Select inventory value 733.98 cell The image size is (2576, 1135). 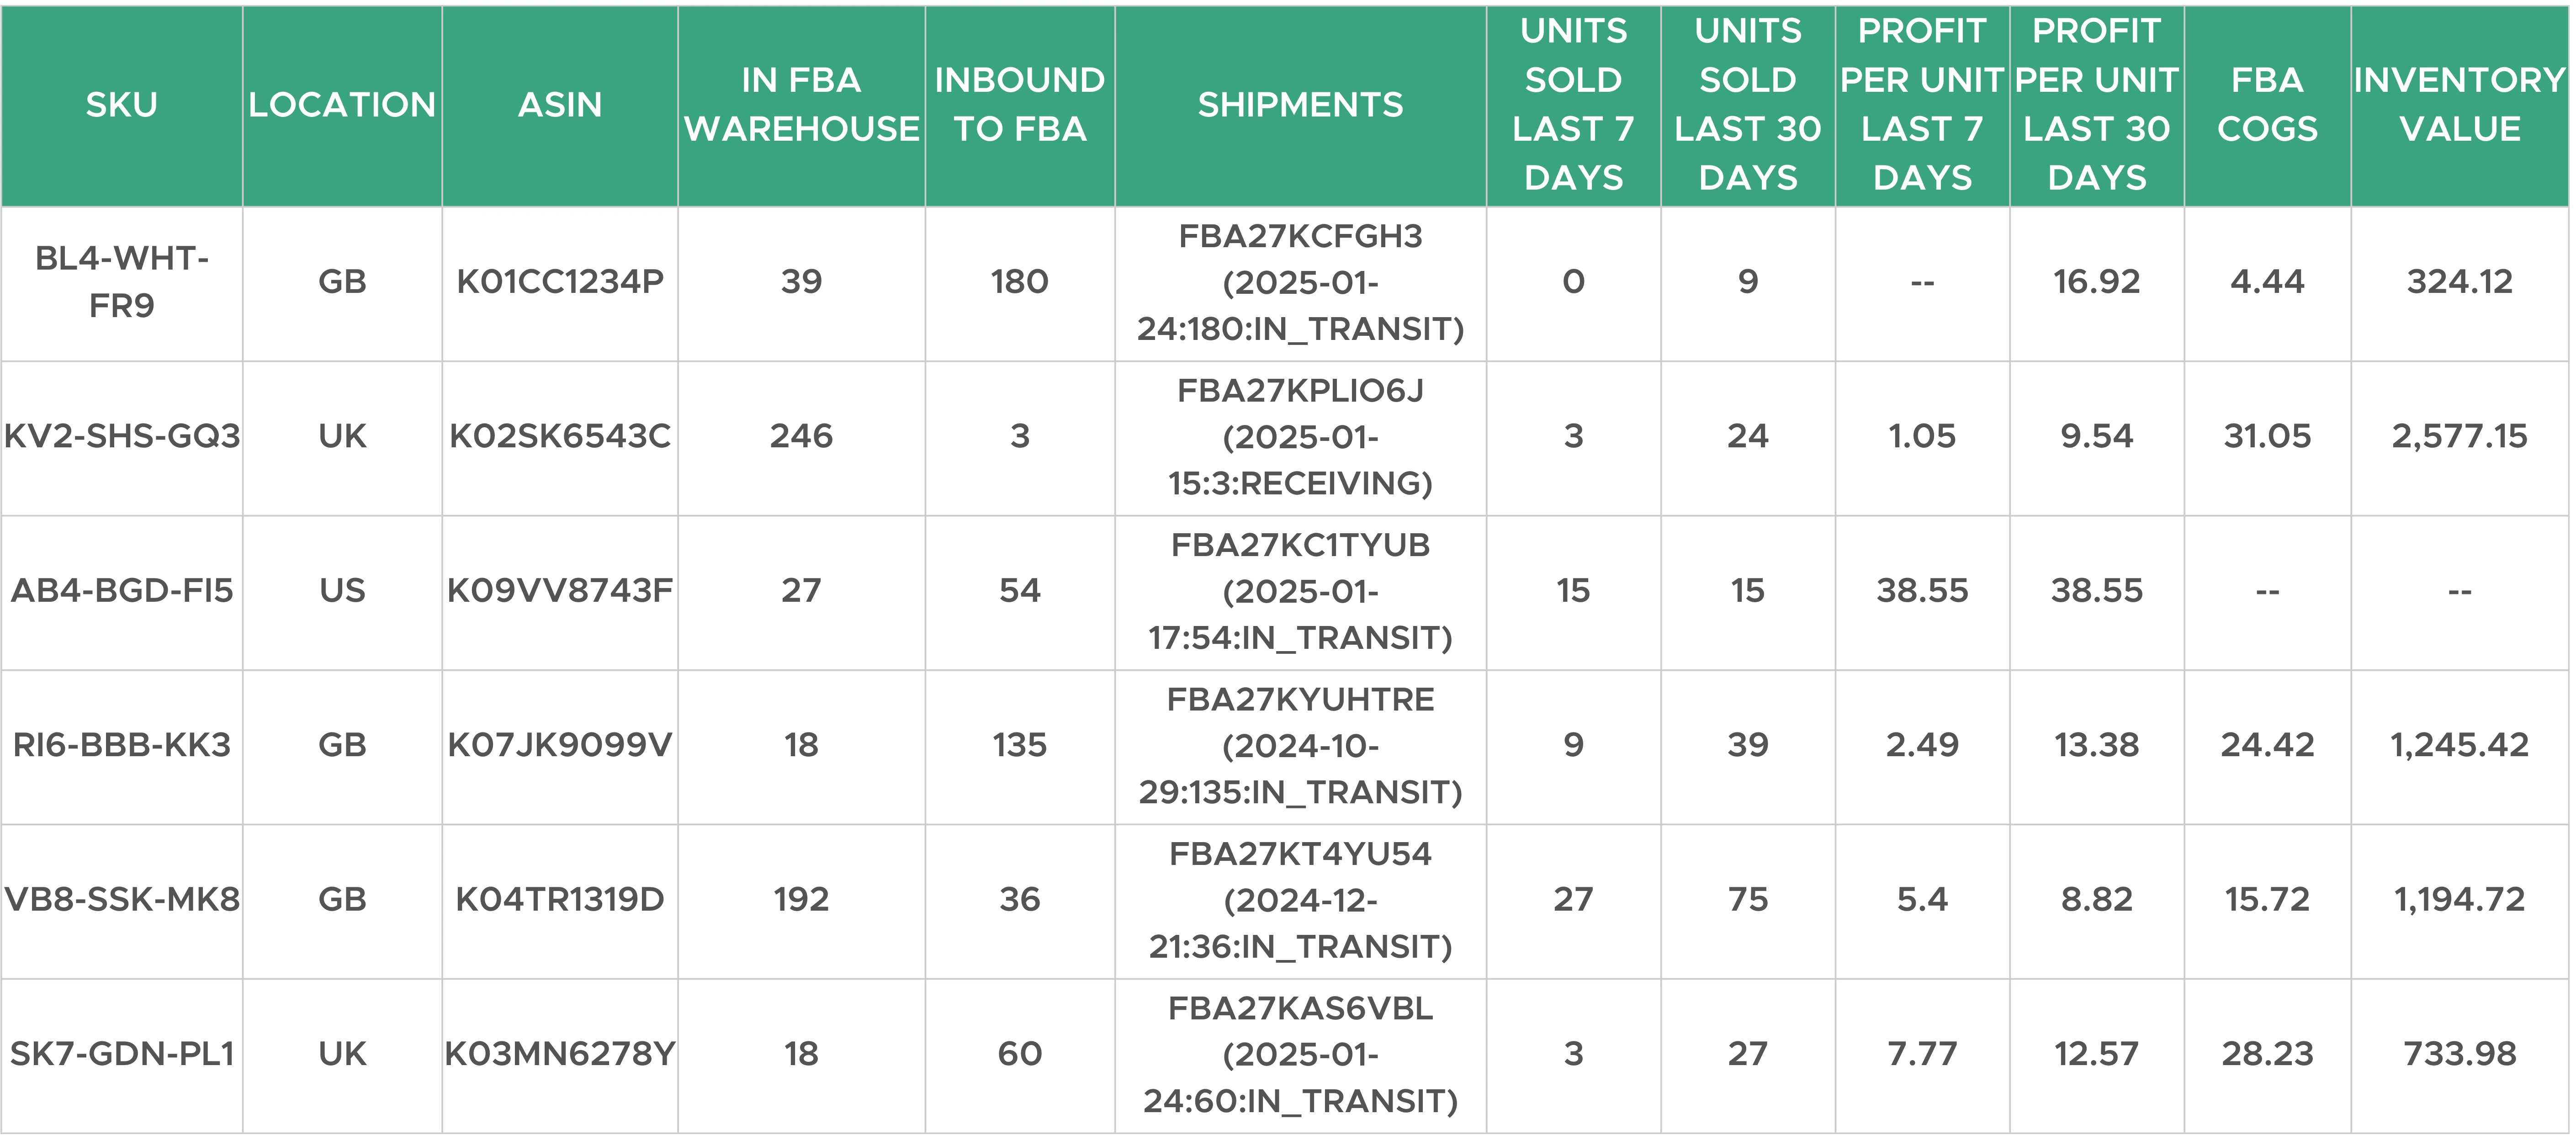(x=2459, y=1055)
